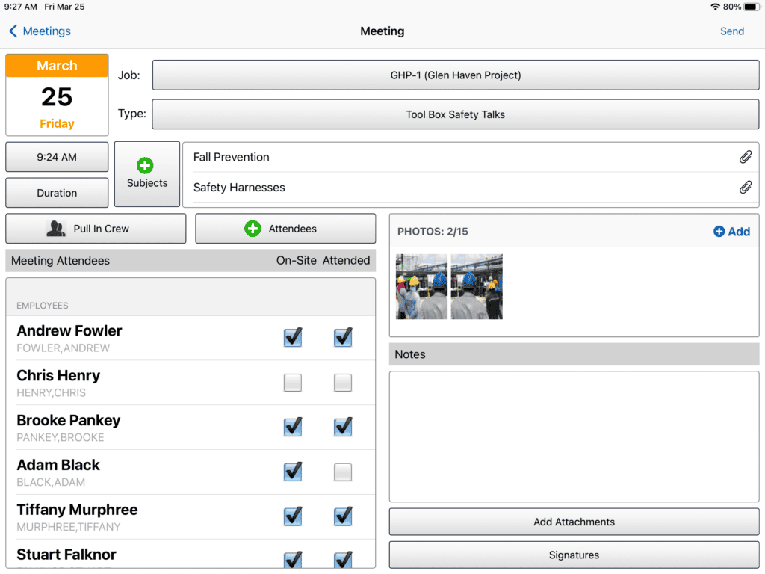Viewport: 765px width, 574px height.
Task: Tap the battery indicator in the top right
Action: pyautogui.click(x=751, y=6)
